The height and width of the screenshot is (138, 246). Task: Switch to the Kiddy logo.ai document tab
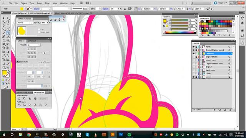[72, 13]
